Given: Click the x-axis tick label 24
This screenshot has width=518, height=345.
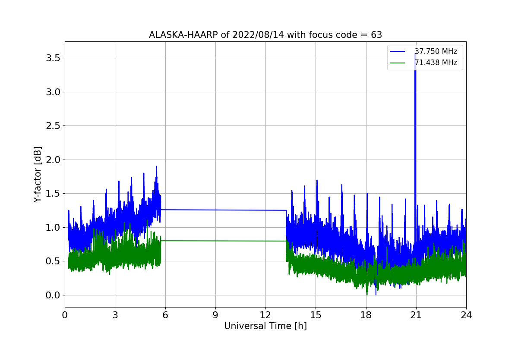Looking at the screenshot, I should click(x=466, y=315).
